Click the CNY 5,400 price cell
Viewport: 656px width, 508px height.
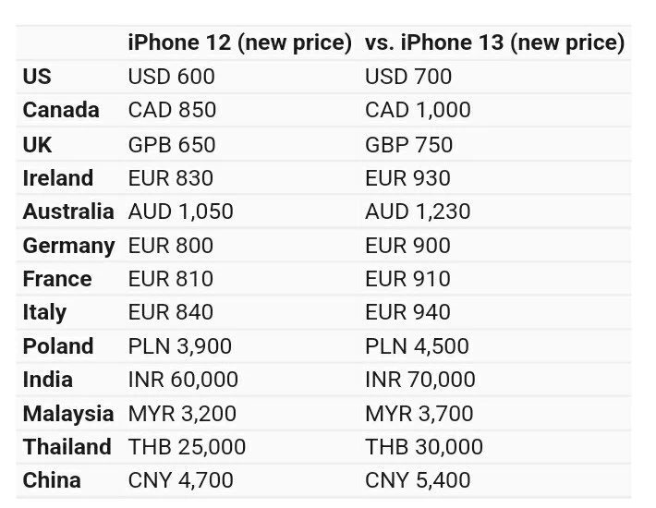click(x=418, y=480)
